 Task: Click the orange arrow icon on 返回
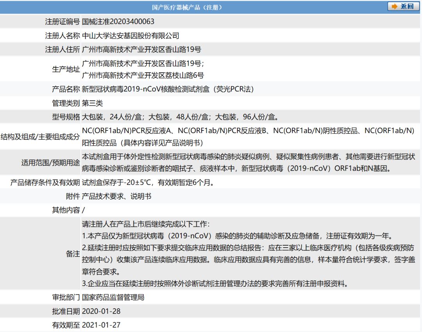point(394,7)
